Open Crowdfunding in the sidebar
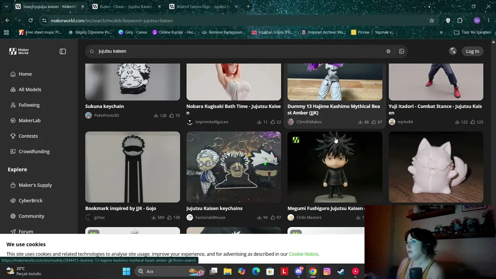Image resolution: width=496 pixels, height=279 pixels. tap(34, 152)
